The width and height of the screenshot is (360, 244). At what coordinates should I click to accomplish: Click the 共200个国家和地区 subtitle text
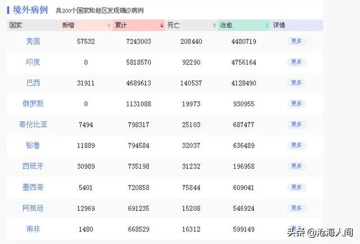pos(100,11)
